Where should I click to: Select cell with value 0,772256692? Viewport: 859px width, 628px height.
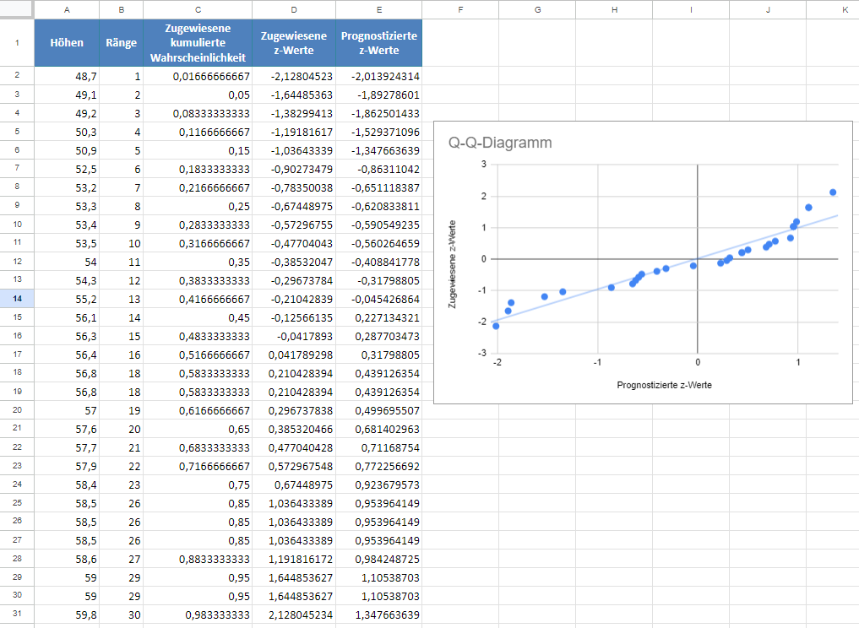[379, 467]
